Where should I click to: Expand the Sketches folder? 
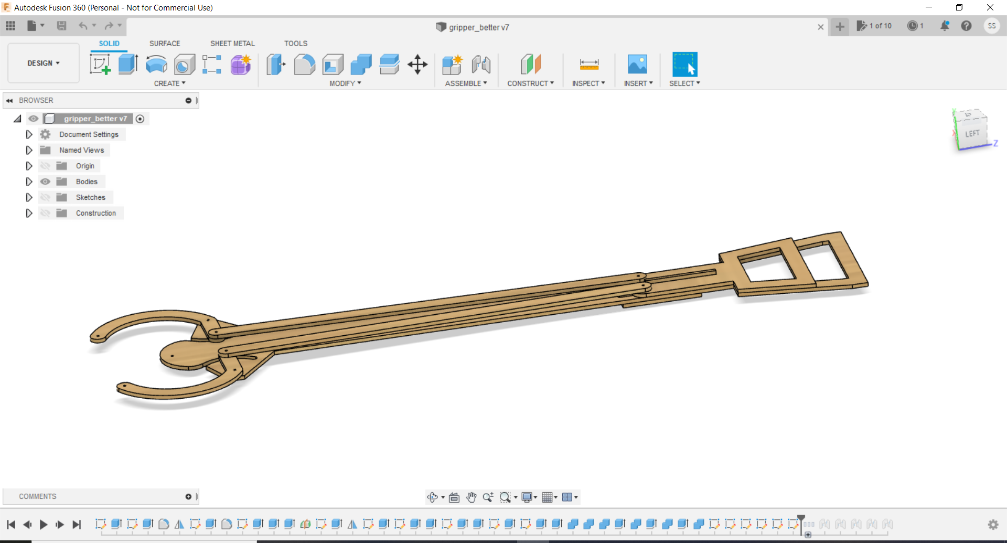pyautogui.click(x=29, y=197)
